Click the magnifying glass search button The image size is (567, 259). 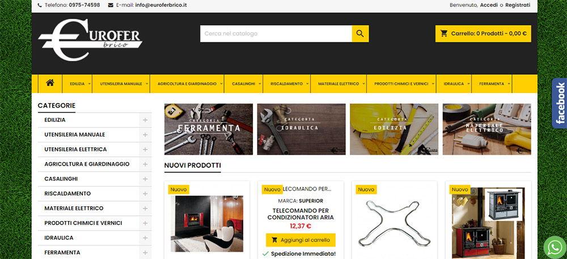click(x=360, y=33)
